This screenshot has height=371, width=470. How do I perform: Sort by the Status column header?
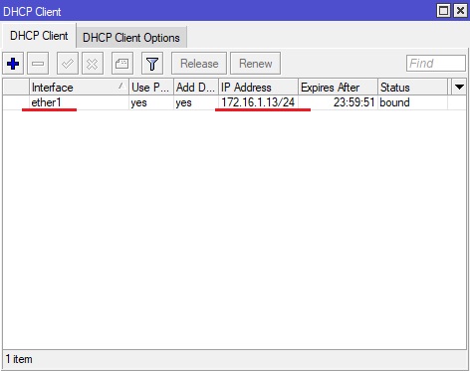(412, 88)
